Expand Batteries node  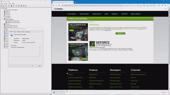3,11
